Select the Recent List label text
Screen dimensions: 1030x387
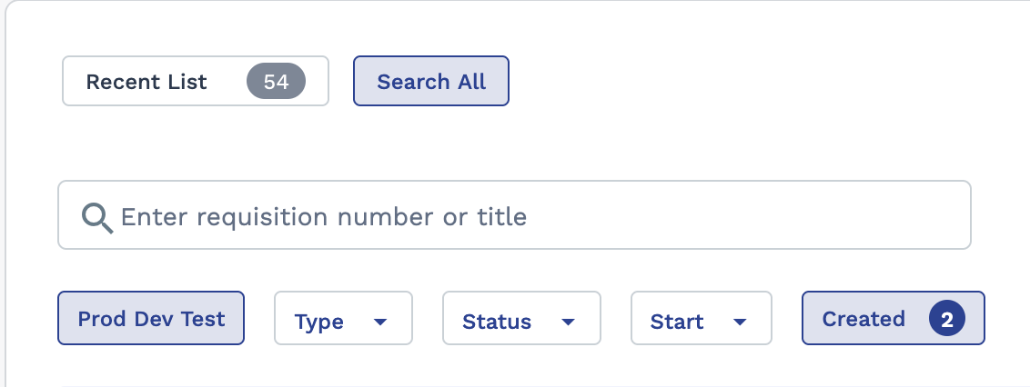(146, 82)
